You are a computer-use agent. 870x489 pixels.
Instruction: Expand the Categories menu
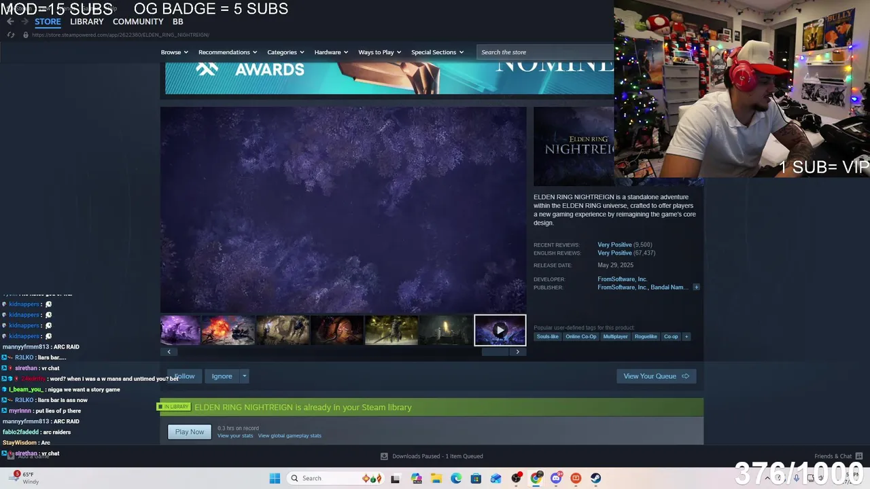coord(285,52)
